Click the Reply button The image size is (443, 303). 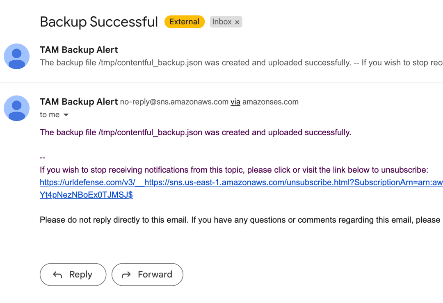tap(73, 274)
